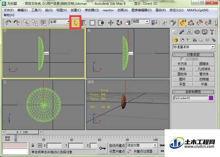Click the Use Pivot Point Center icon

[154, 23]
